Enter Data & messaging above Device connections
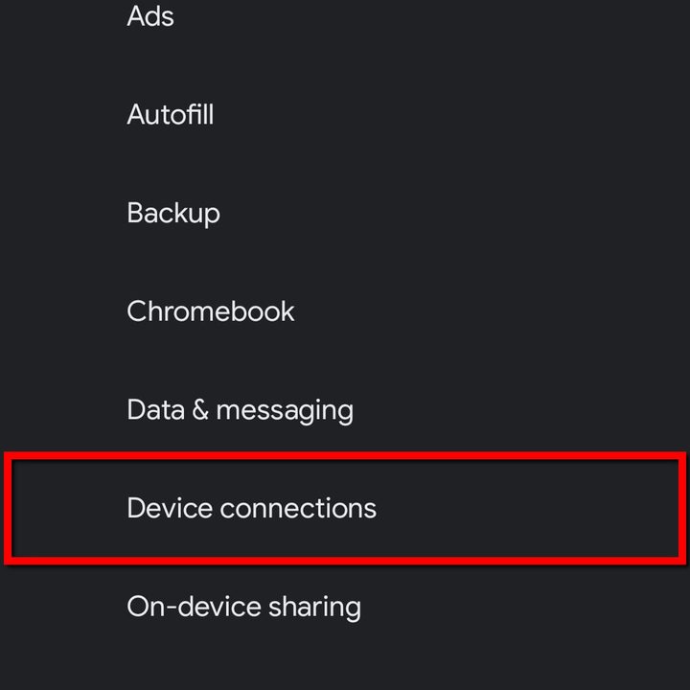Image resolution: width=690 pixels, height=690 pixels. (x=240, y=410)
